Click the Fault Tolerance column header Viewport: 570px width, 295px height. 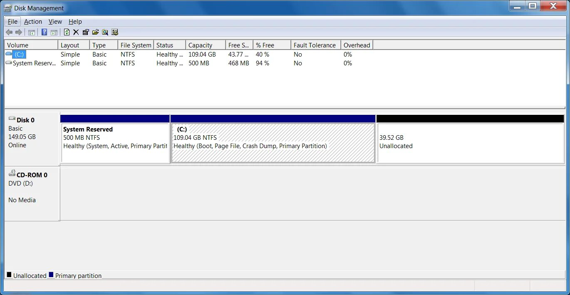point(316,45)
